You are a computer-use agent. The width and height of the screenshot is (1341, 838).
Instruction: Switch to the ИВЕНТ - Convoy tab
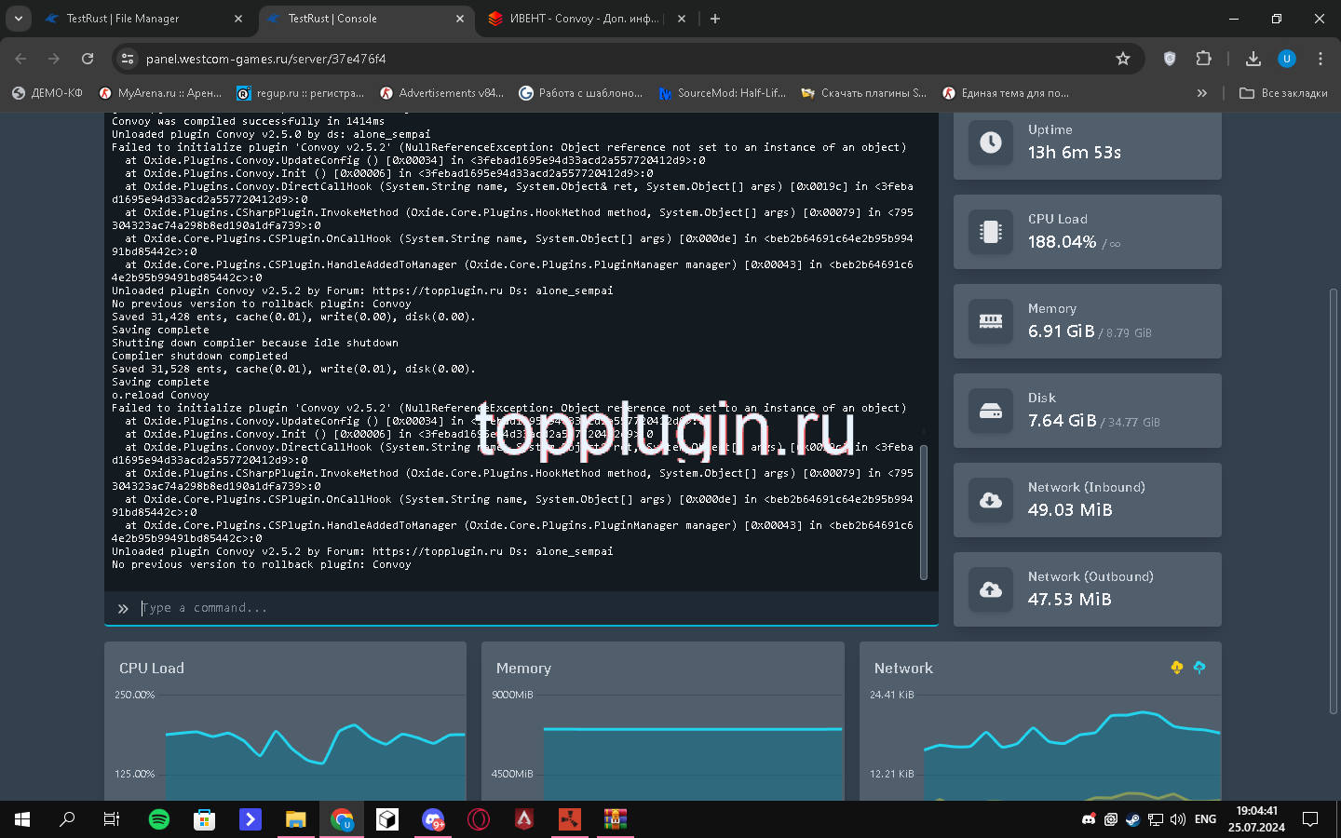click(x=582, y=19)
